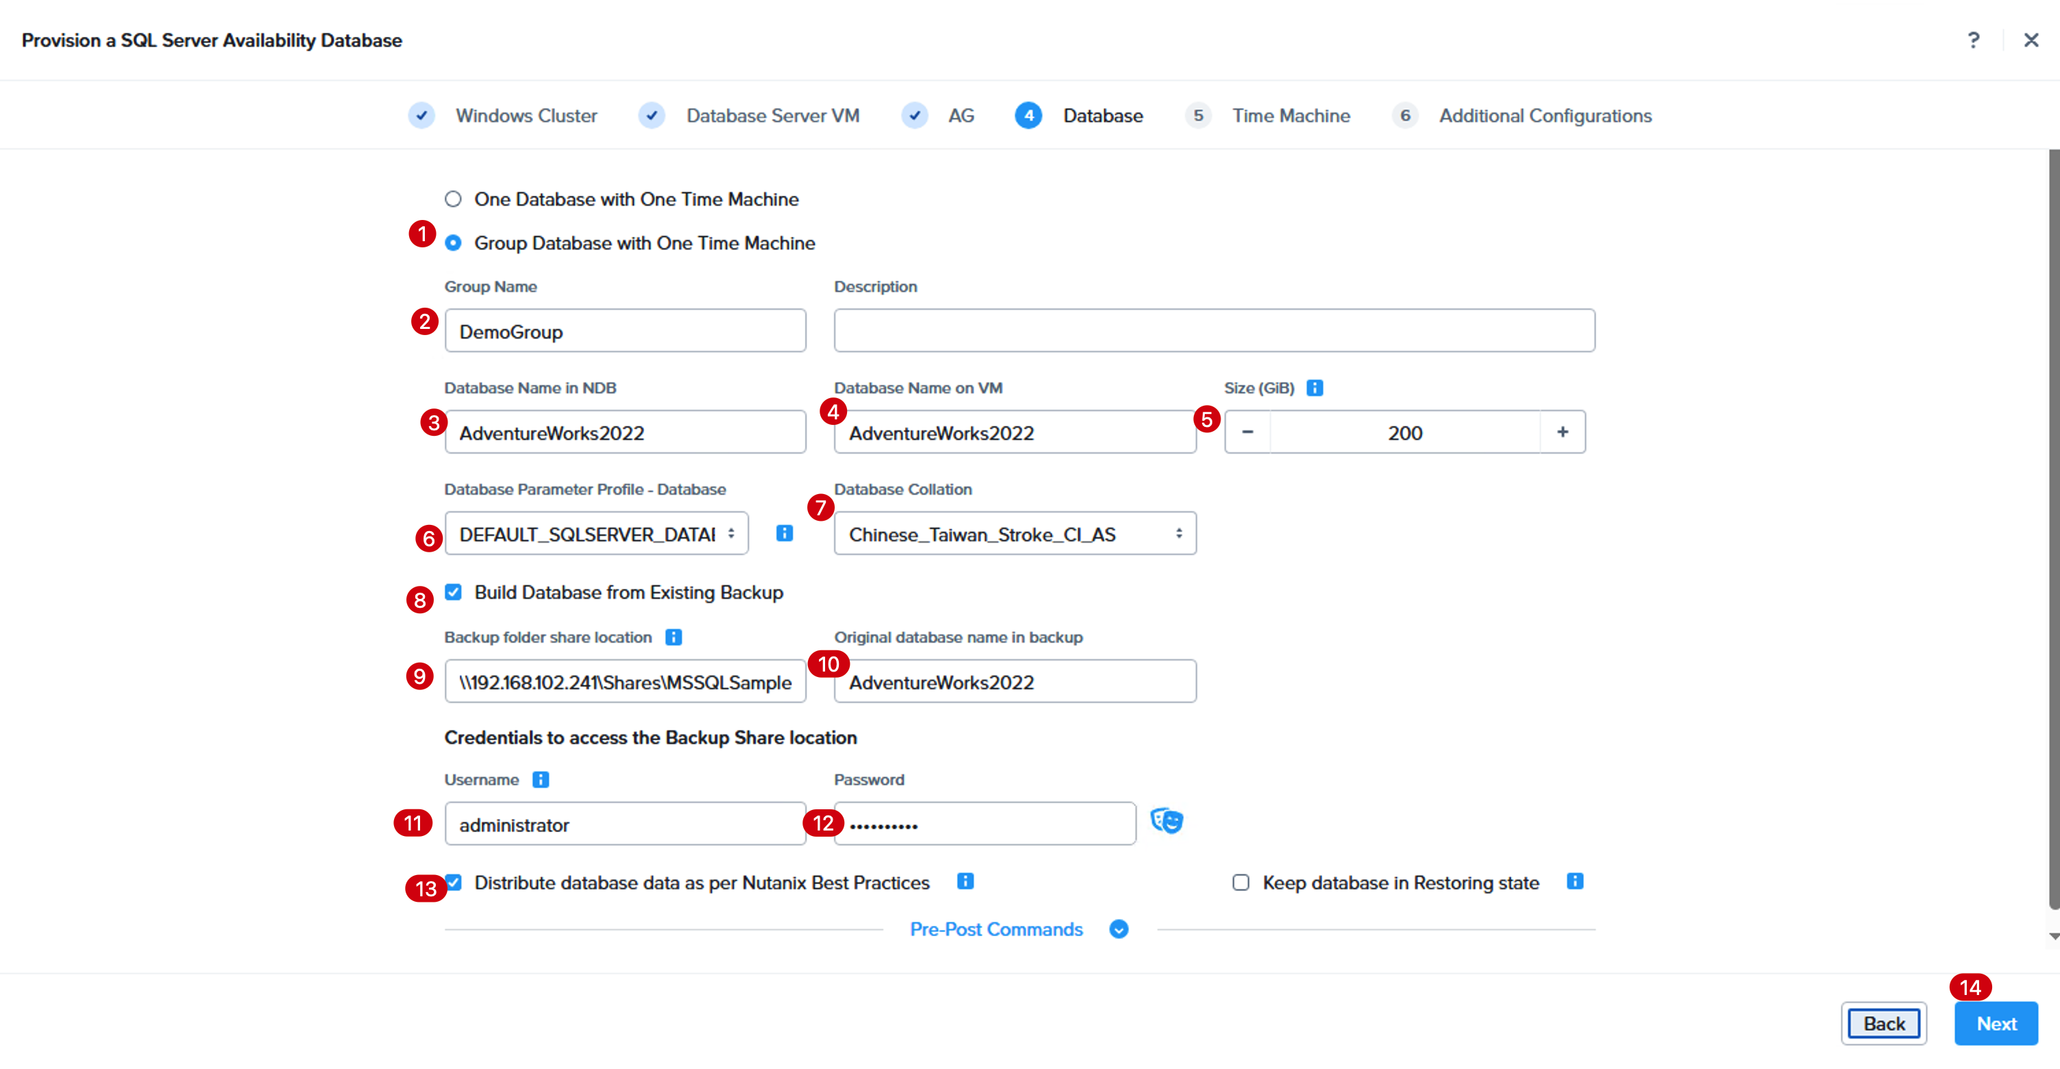
Task: Click Backup folder share location info icon
Action: click(674, 637)
